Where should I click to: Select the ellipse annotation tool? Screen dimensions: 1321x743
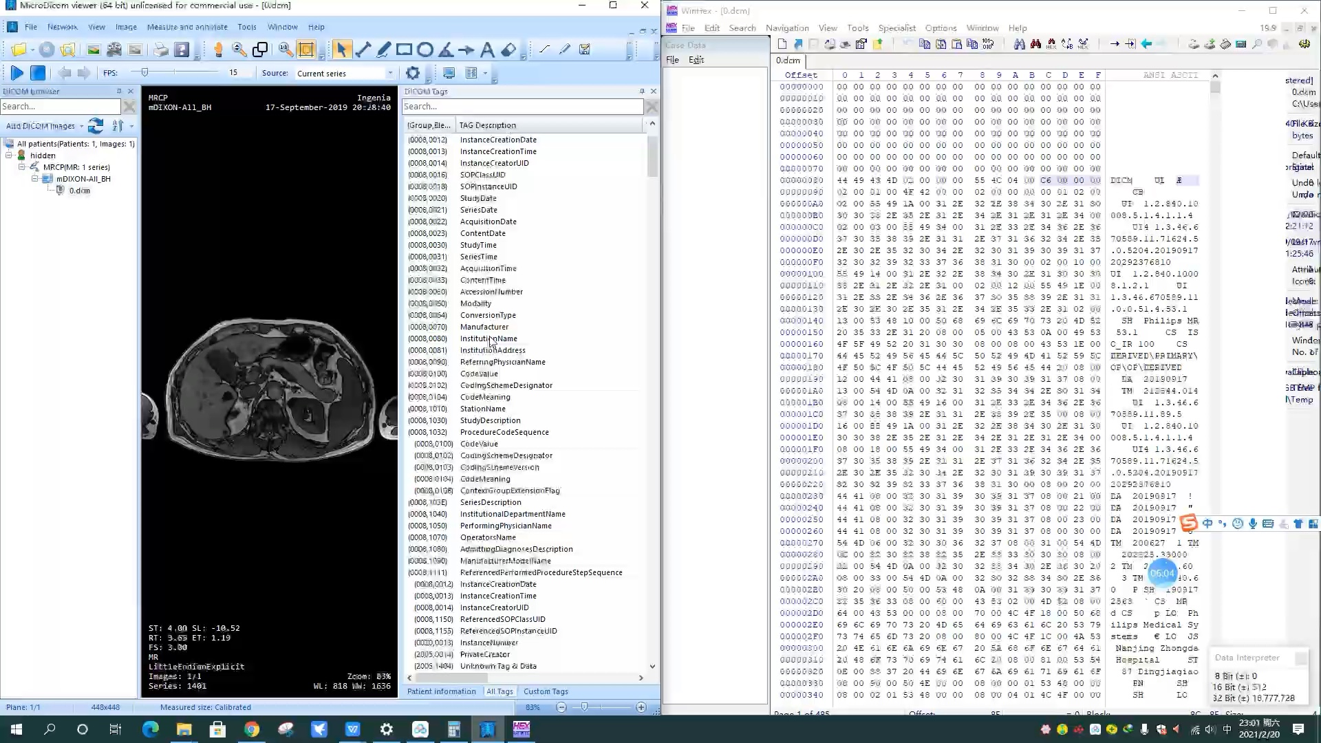click(x=425, y=50)
